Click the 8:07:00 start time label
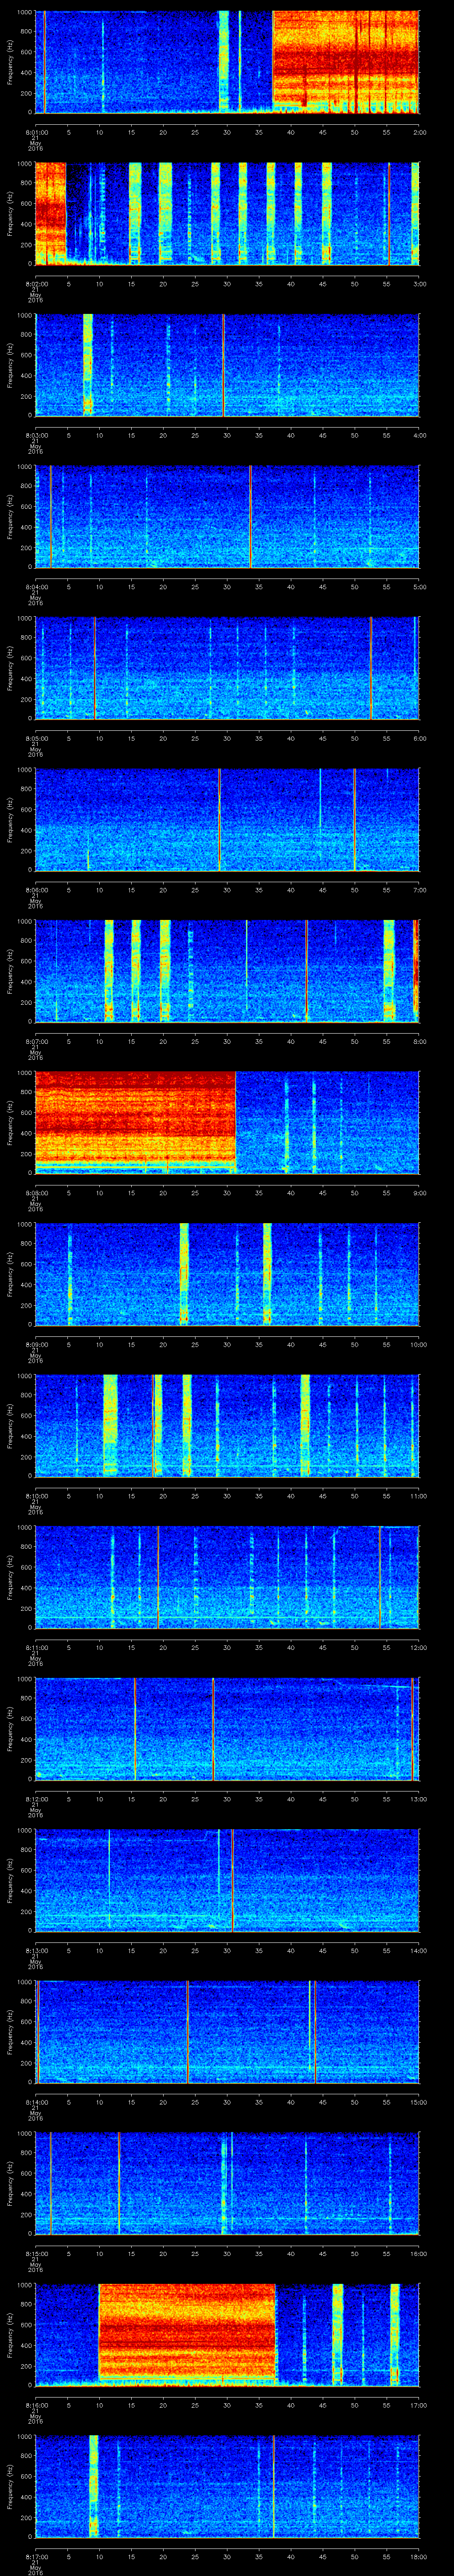454x2576 pixels. [36, 1041]
